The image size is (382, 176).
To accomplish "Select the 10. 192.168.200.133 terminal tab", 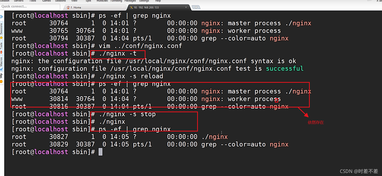I will [159, 7].
